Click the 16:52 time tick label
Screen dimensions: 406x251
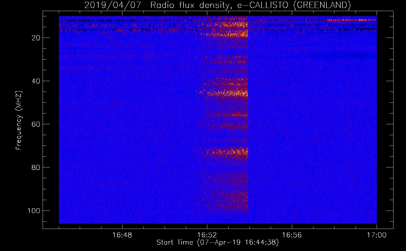click(x=207, y=235)
